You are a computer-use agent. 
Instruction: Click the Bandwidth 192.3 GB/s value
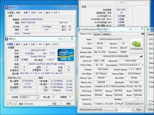[134, 82]
